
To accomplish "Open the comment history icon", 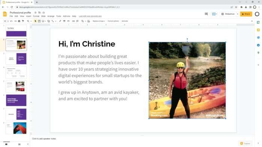I will (x=206, y=14).
